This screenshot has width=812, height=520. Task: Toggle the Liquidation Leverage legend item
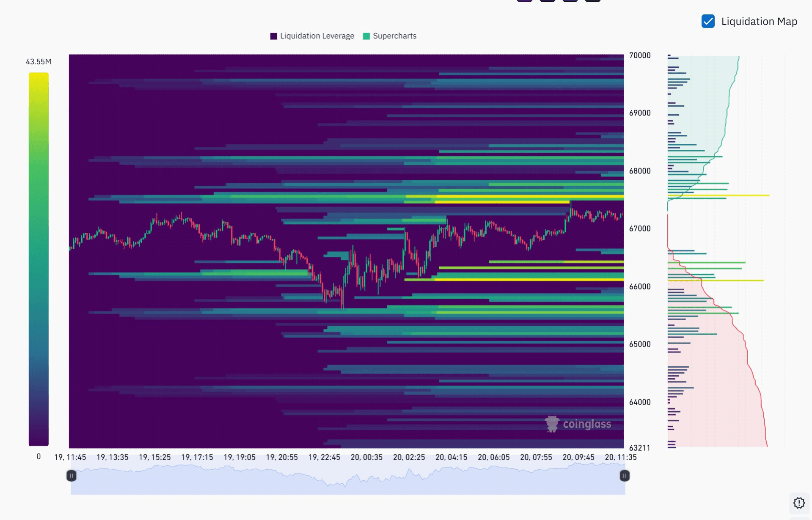click(317, 36)
